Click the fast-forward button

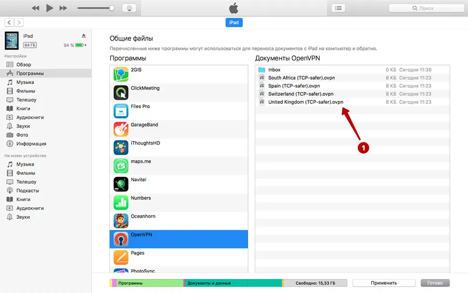63,8
